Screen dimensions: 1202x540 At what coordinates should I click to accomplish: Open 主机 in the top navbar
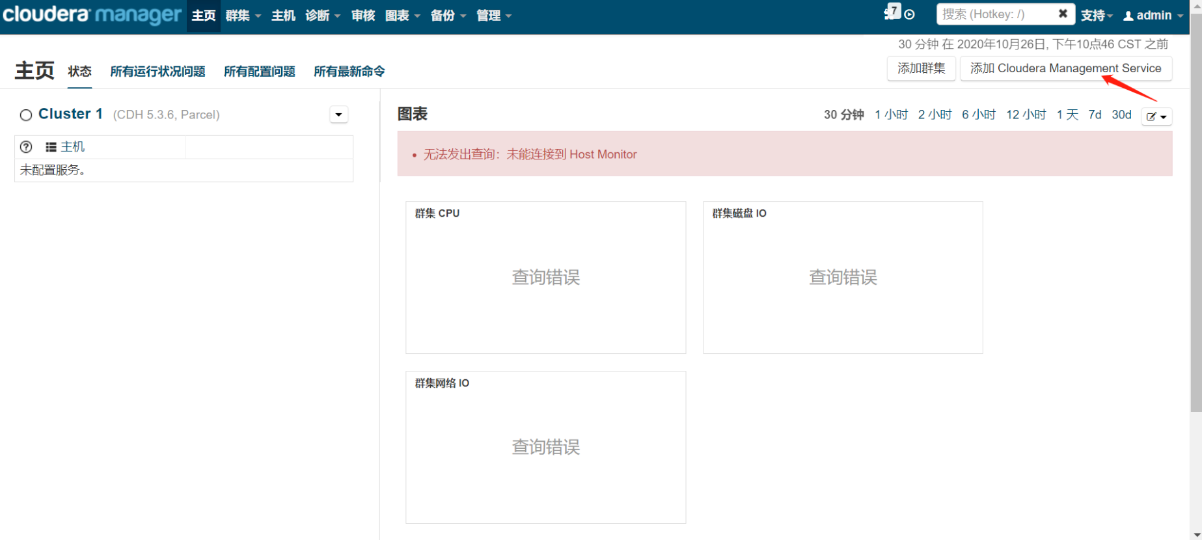tap(284, 16)
